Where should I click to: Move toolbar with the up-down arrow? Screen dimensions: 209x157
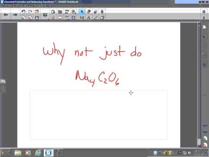(x=204, y=18)
